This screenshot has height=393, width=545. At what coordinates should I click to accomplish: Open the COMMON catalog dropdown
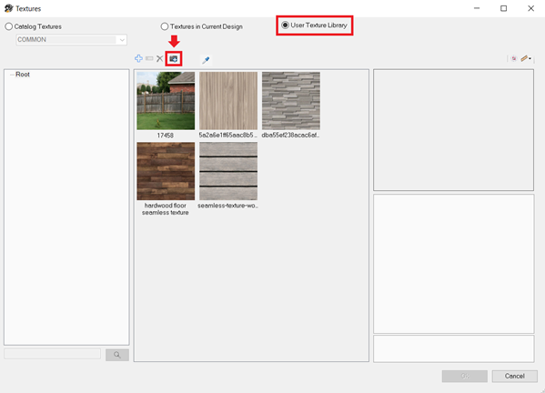71,40
